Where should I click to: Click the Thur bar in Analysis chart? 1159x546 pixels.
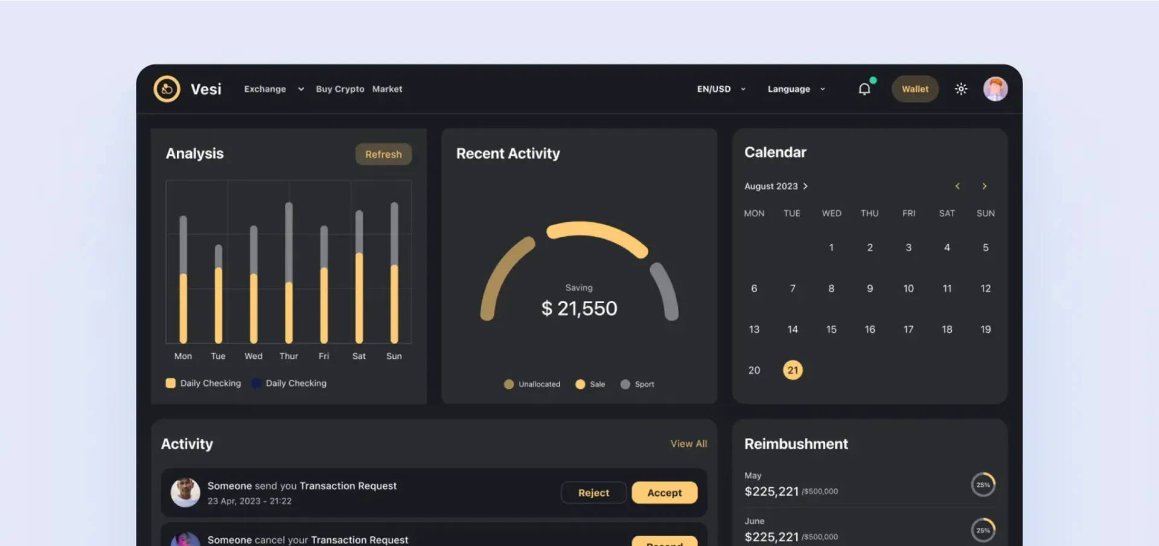point(289,272)
